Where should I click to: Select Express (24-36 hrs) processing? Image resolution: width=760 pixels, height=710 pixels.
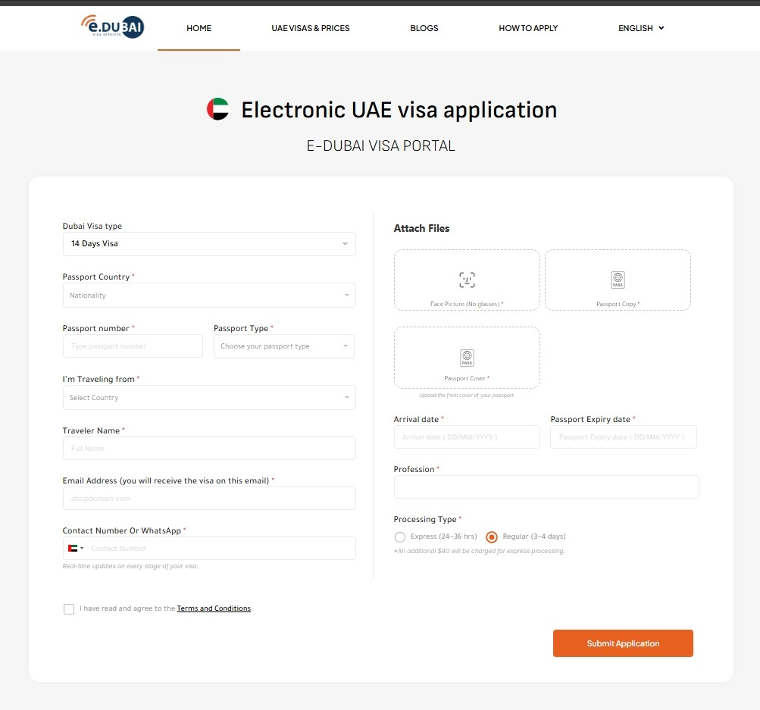tap(400, 536)
